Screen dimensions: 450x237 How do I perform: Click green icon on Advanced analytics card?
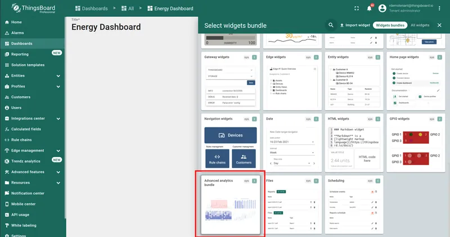tap(254, 181)
